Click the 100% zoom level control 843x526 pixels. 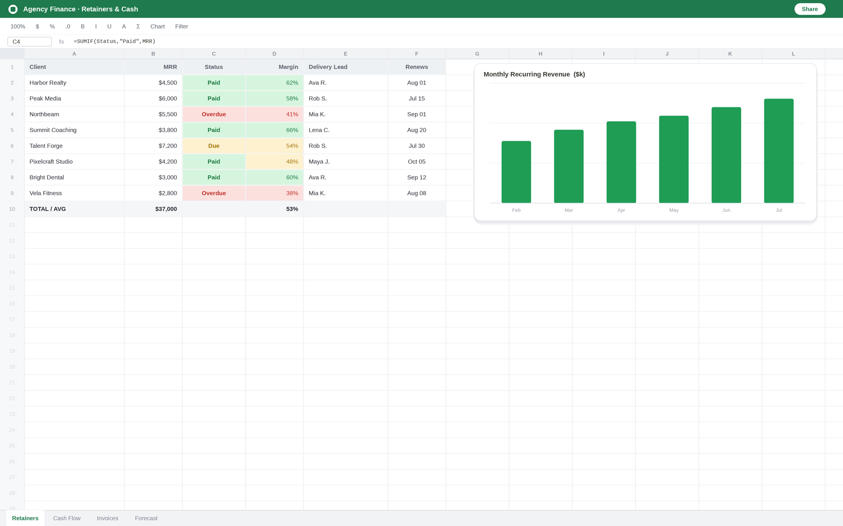18,26
